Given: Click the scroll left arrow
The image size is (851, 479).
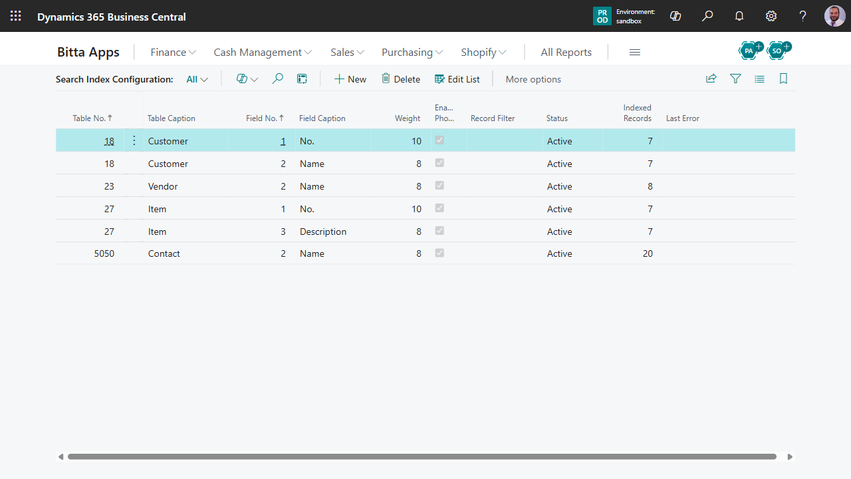Looking at the screenshot, I should 61,456.
